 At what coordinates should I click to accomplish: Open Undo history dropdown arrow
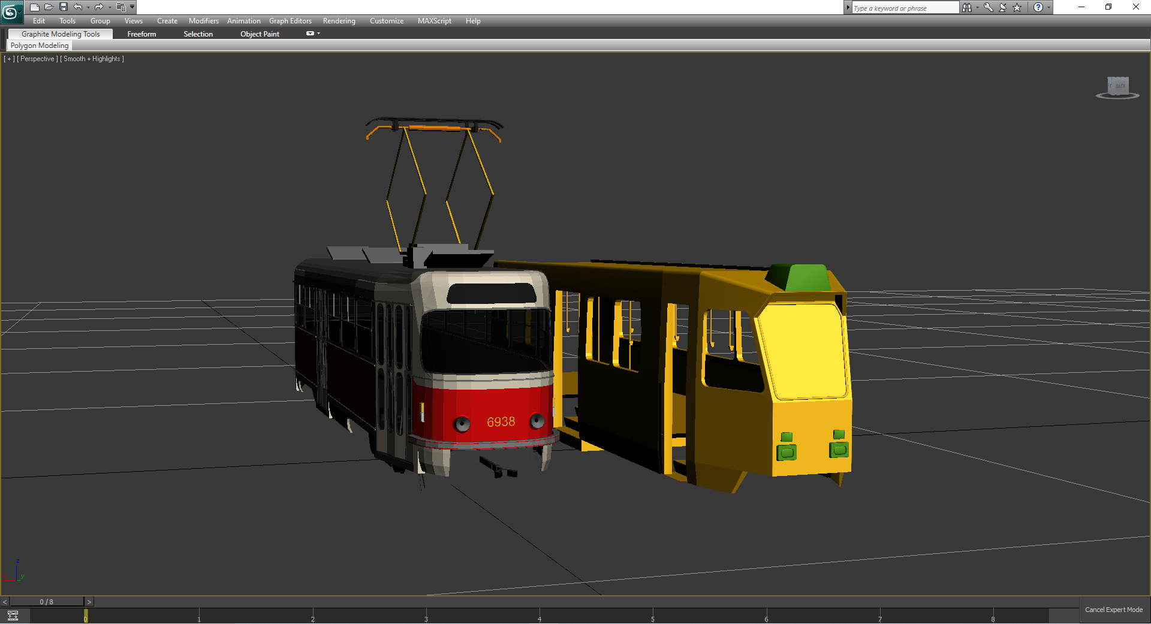click(x=88, y=7)
